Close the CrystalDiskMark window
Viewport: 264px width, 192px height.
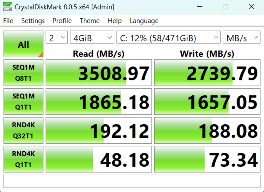coord(252,7)
